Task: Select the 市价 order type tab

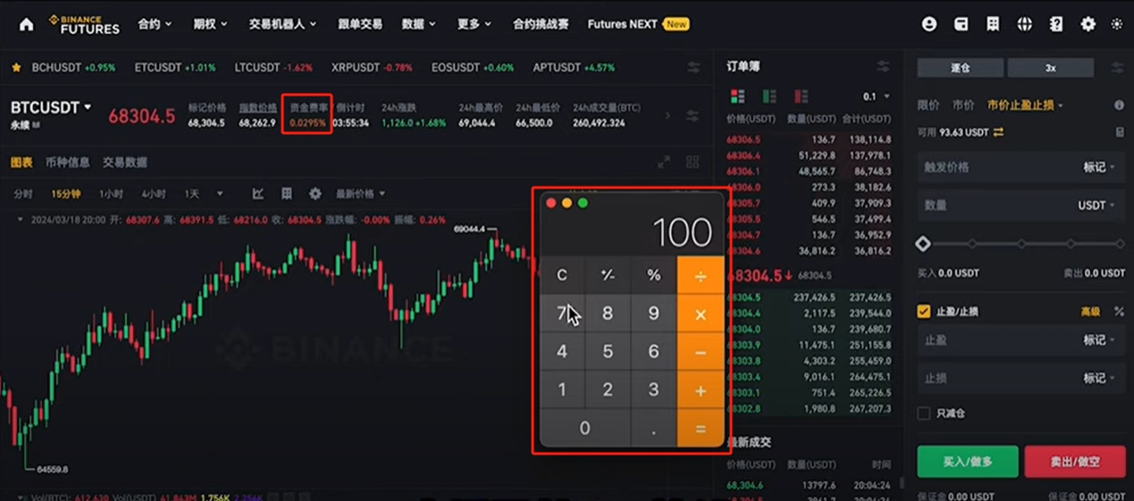Action: point(963,105)
